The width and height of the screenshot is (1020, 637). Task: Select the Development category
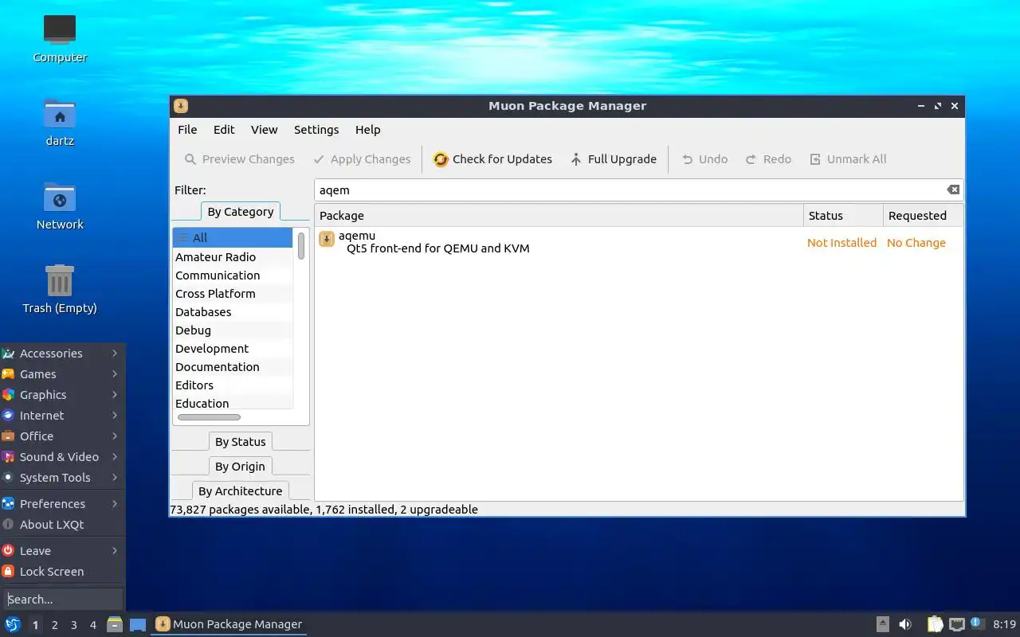(233, 349)
